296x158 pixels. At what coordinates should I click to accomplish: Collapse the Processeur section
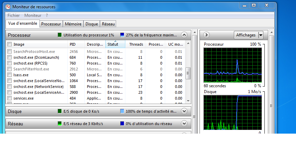184,35
